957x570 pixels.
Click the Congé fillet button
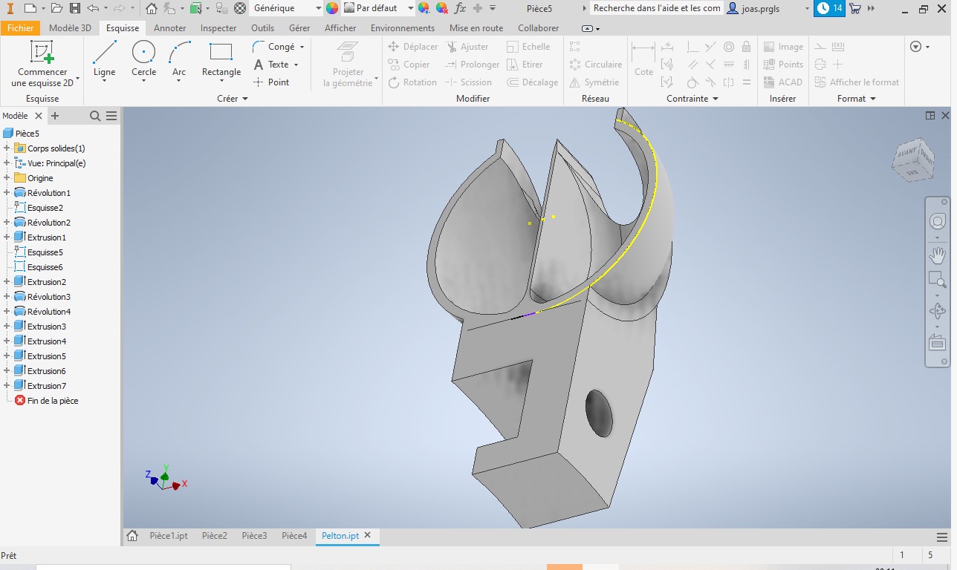280,47
